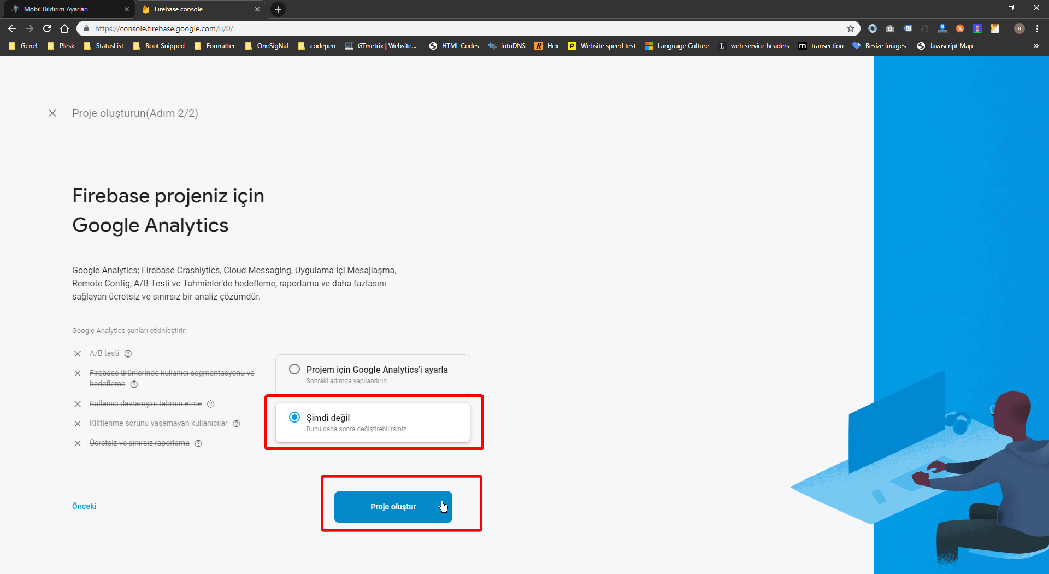Click the Şimdi değil option card text
This screenshot has width=1049, height=574.
[328, 418]
